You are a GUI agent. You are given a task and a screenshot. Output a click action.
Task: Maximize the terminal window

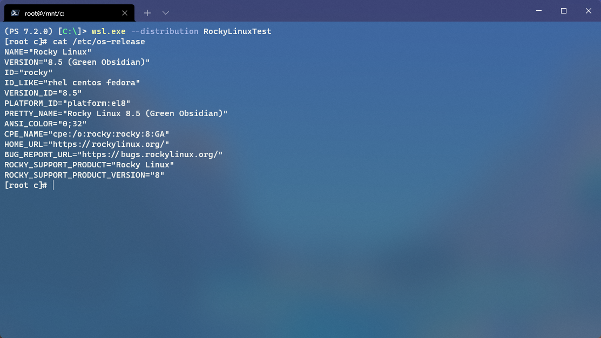(563, 11)
